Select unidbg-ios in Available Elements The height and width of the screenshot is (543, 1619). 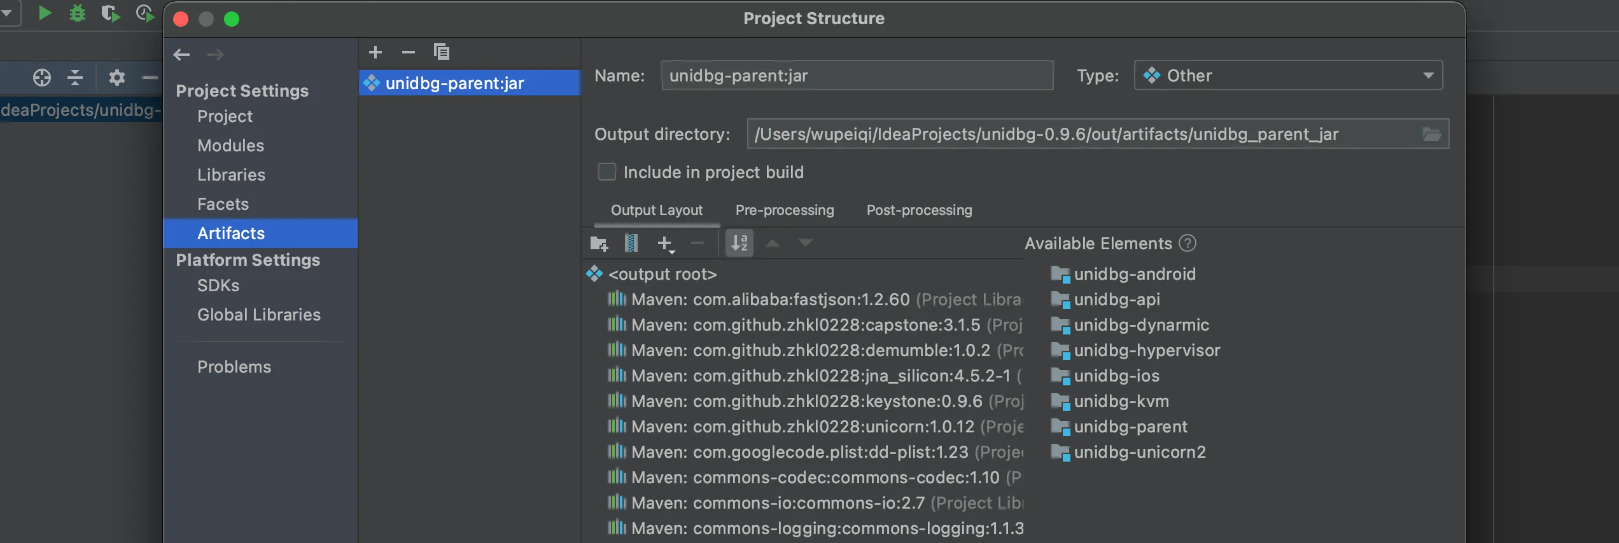[1105, 376]
